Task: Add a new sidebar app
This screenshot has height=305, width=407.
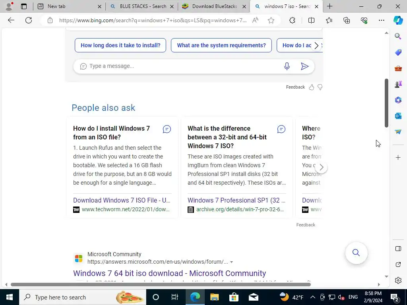Action: (x=398, y=157)
